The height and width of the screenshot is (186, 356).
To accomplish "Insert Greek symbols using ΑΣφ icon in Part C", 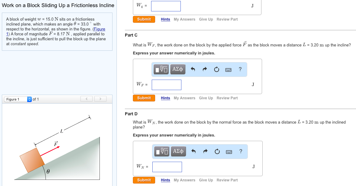I will tap(178, 69).
